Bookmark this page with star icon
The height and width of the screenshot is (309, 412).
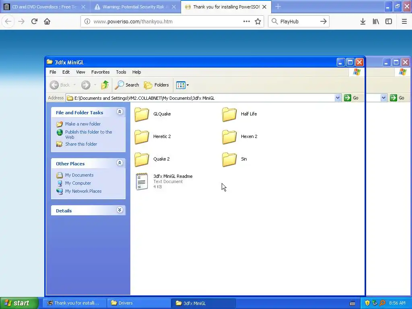(x=258, y=22)
